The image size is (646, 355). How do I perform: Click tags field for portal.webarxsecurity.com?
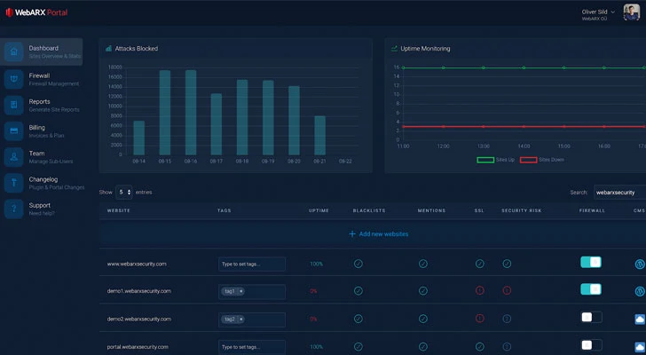[252, 347]
